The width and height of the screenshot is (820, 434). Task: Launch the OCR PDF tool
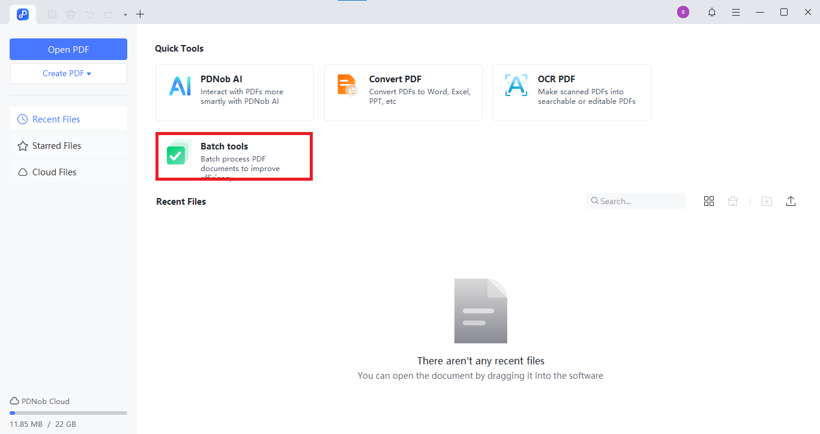tap(571, 92)
